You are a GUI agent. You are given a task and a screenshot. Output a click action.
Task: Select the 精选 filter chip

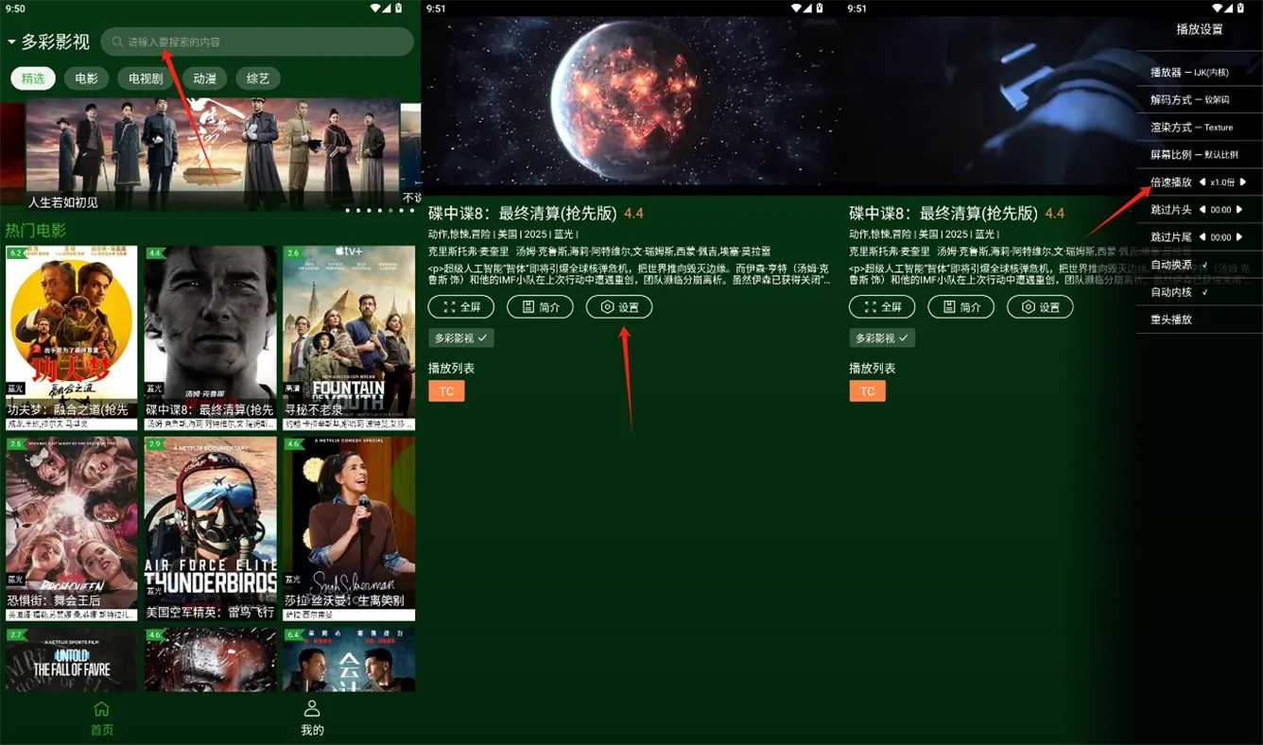point(33,78)
